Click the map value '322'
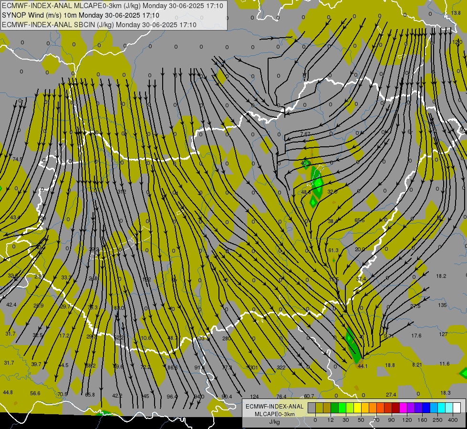This screenshot has width=467, height=429. (281, 368)
